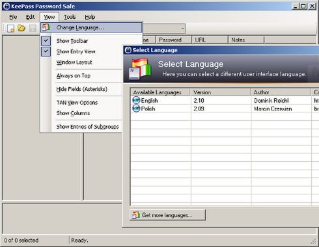Image resolution: width=319 pixels, height=247 pixels.
Task: Uncheck Show Entry View option
Action: pos(76,51)
